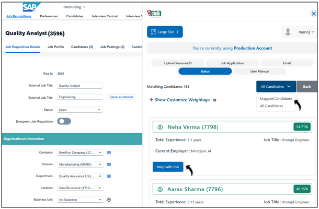Open the Location dropdown
This screenshot has width=319, height=209.
pos(79,188)
